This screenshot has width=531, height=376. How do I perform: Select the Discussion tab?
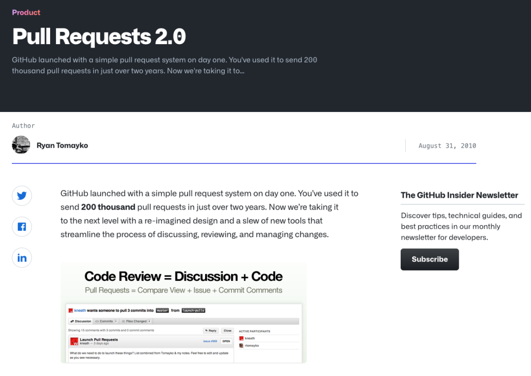tap(83, 321)
